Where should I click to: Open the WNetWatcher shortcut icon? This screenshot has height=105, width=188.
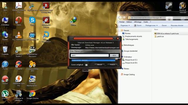pyautogui.click(x=32, y=52)
